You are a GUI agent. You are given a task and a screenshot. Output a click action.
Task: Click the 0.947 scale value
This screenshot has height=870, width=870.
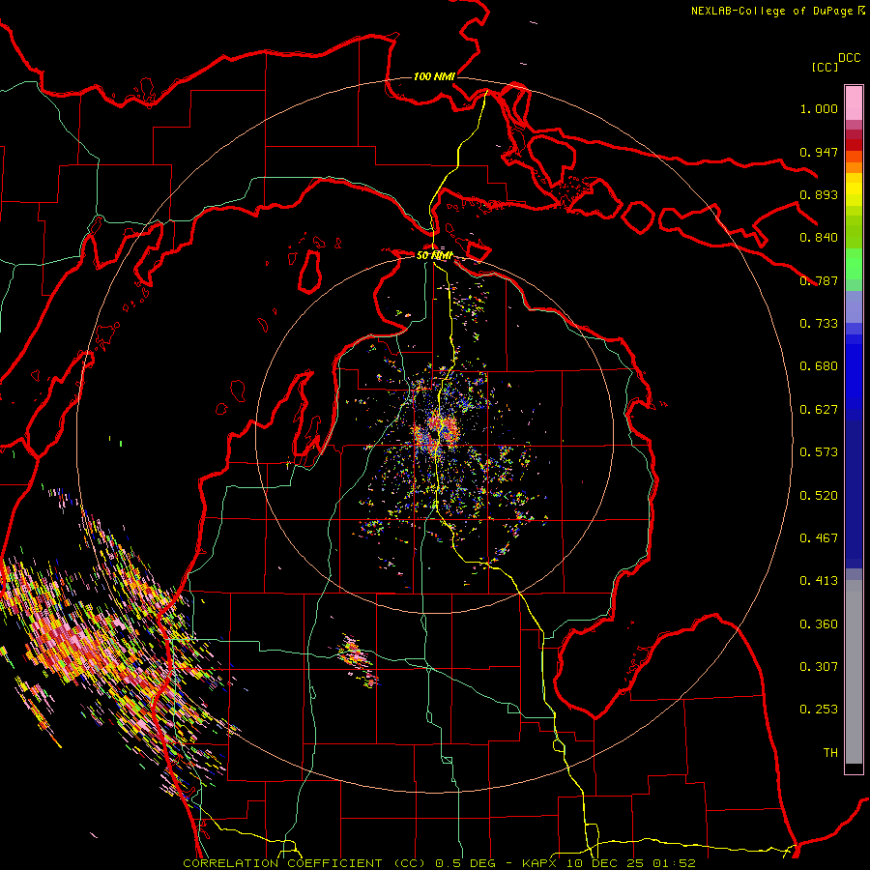[819, 152]
